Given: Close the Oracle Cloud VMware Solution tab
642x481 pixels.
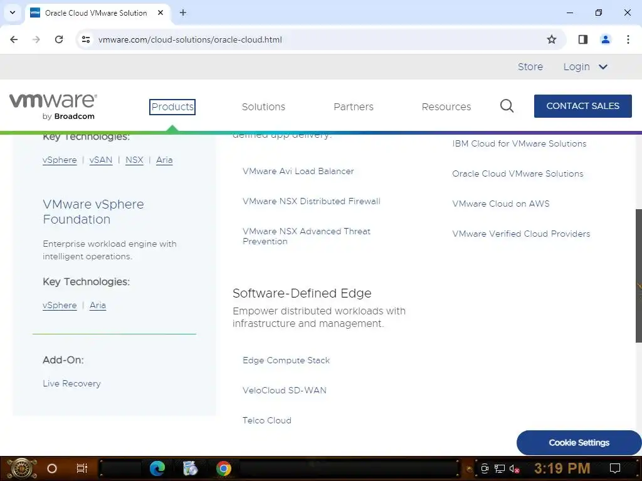Looking at the screenshot, I should (x=160, y=13).
